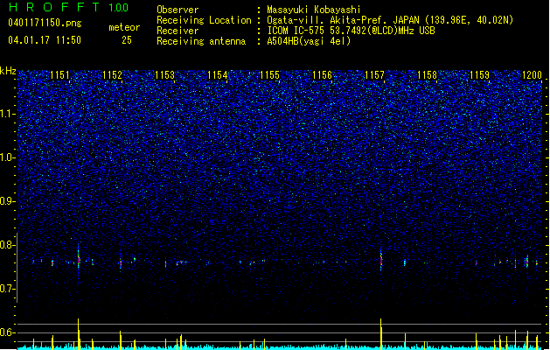The width and height of the screenshot is (550, 350).
Task: Click the 0.6 kHz axis tick label
Action: coord(8,332)
